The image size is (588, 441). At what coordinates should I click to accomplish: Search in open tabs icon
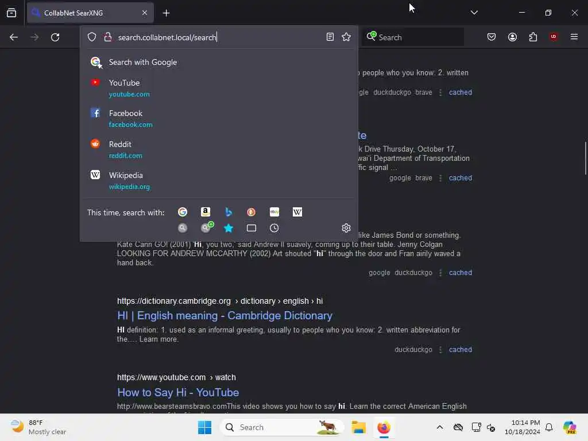point(252,228)
